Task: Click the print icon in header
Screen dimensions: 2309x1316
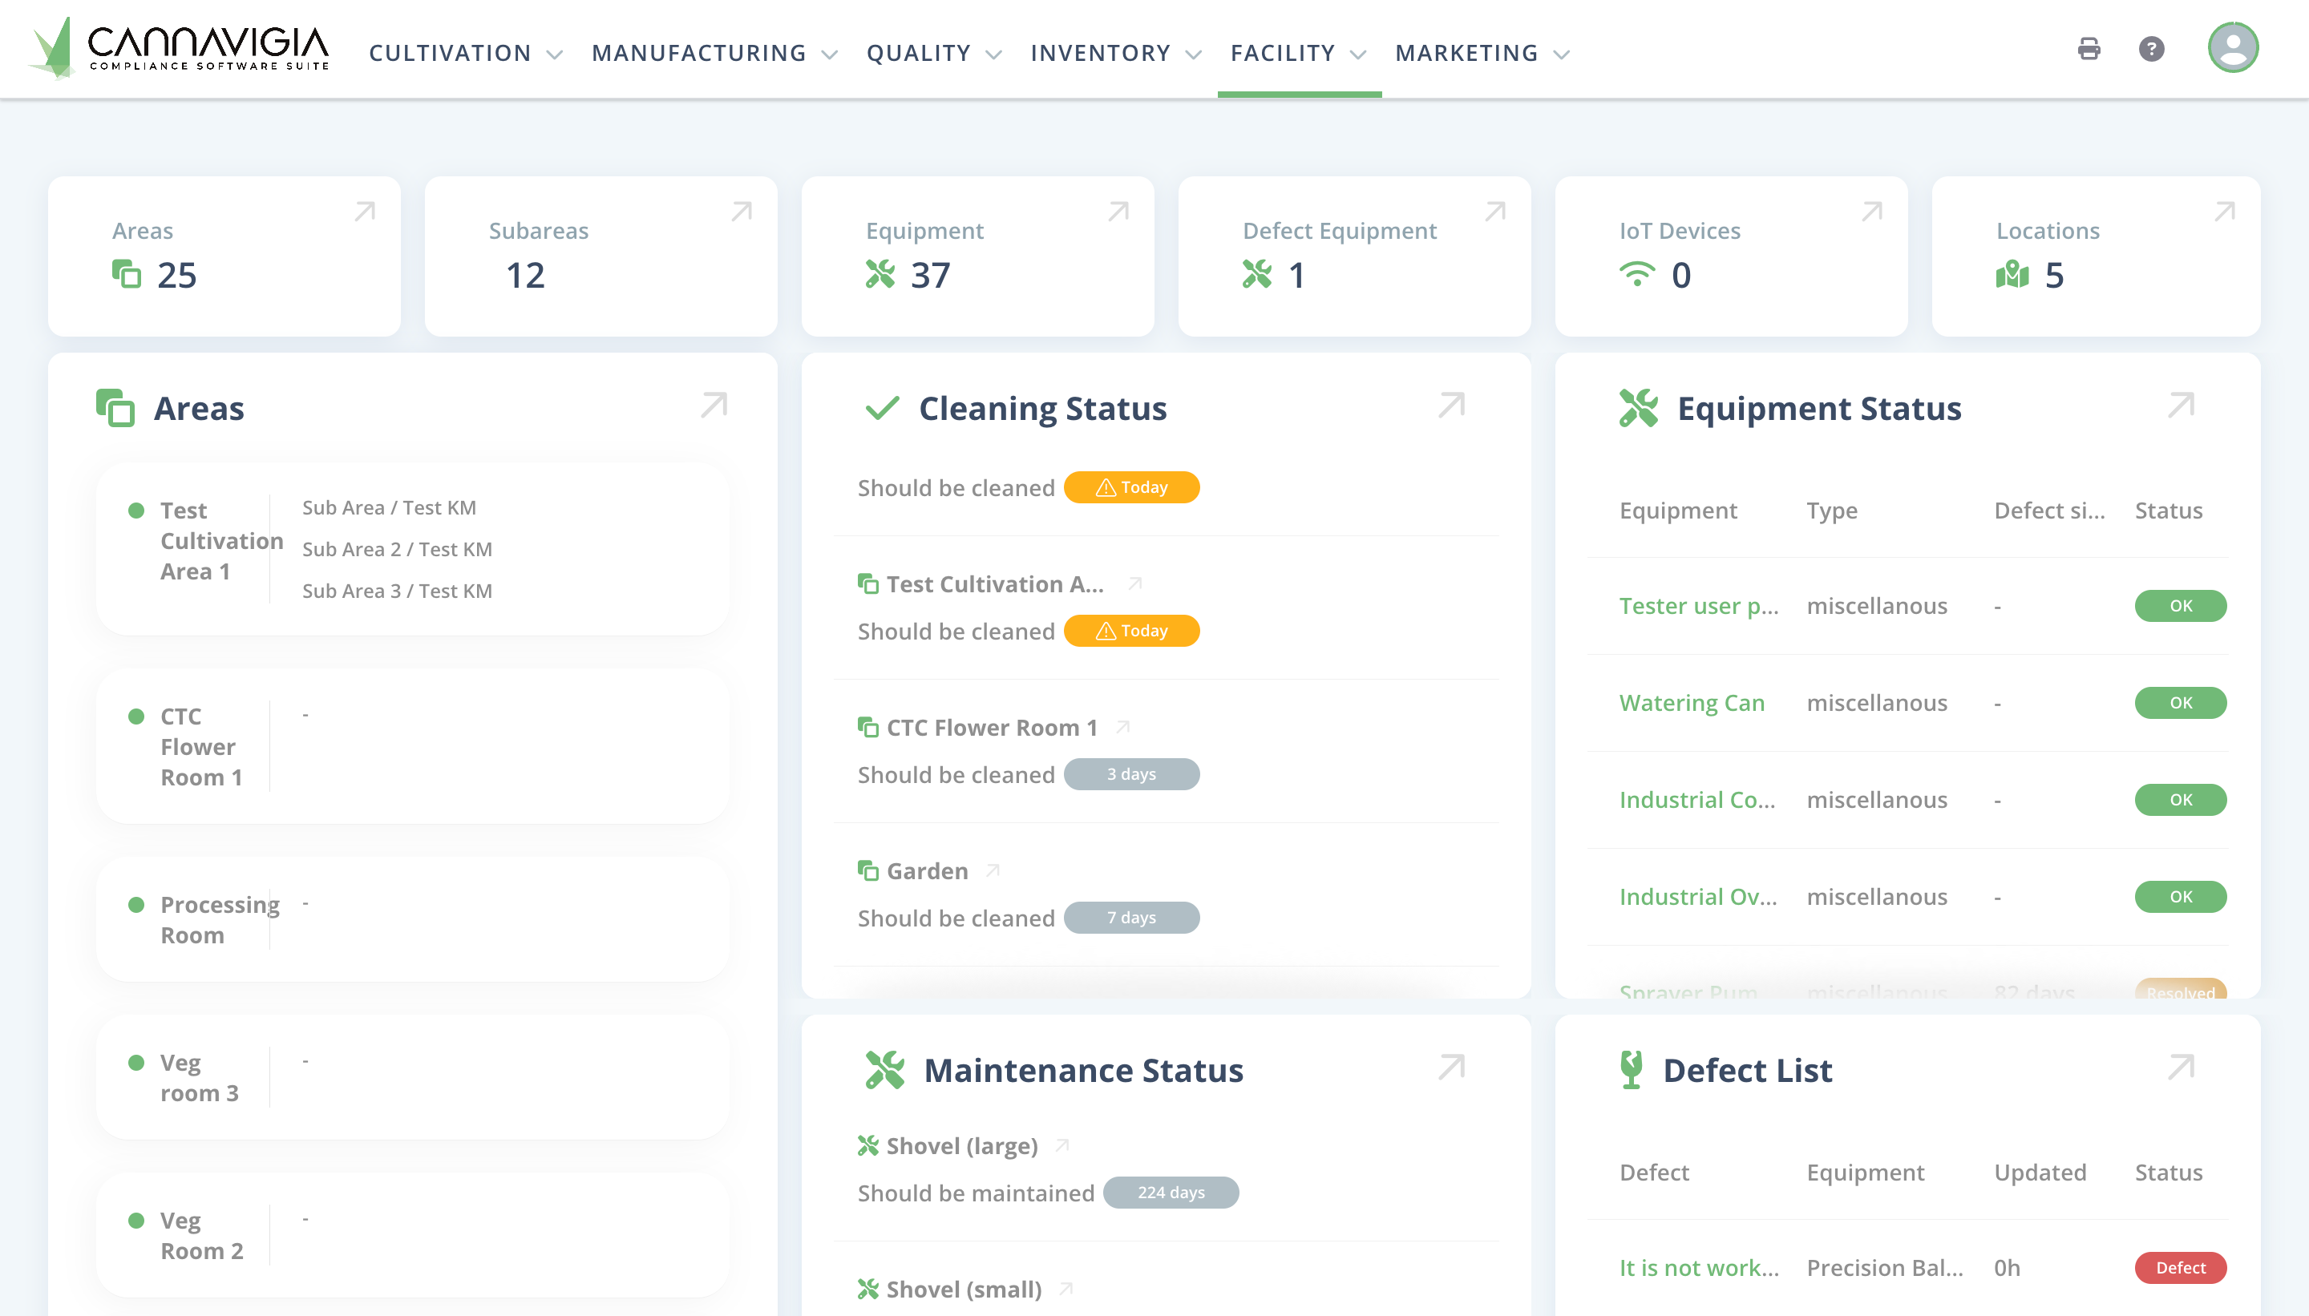Action: [x=2089, y=49]
